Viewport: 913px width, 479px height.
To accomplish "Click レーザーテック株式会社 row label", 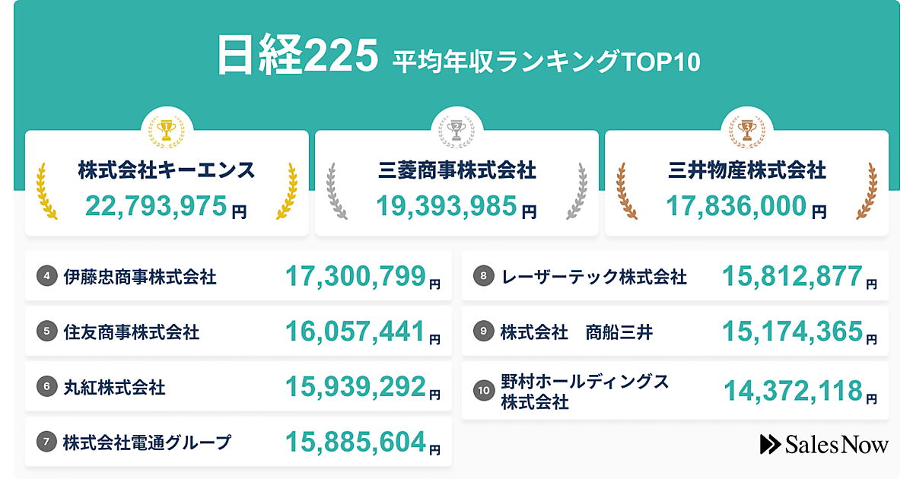I will click(594, 277).
